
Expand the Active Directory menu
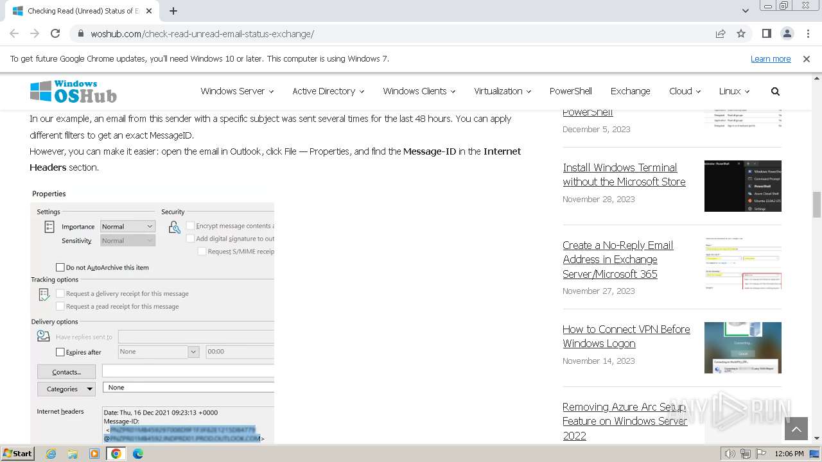click(x=328, y=91)
